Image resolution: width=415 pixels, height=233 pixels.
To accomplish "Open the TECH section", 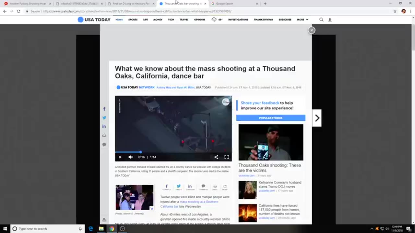I will click(171, 20).
